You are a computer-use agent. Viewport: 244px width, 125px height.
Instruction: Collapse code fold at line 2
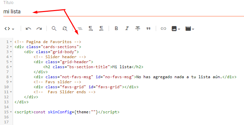11,47
